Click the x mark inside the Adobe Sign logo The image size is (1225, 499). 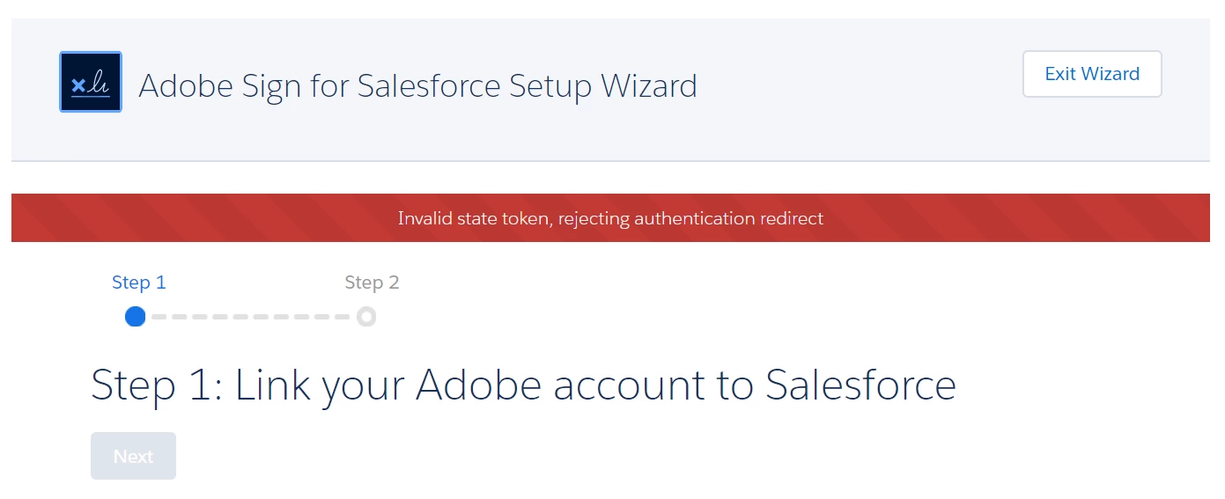click(78, 85)
